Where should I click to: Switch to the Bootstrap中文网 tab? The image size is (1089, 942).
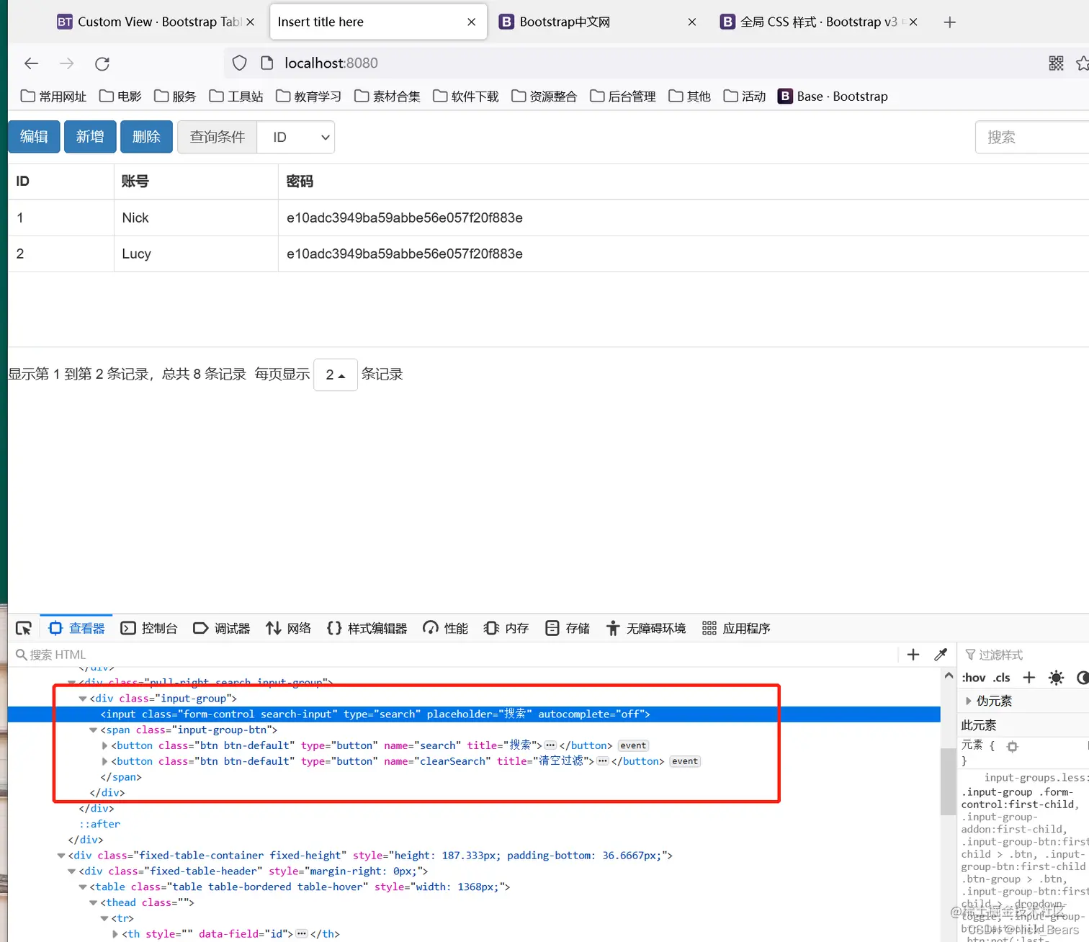click(x=598, y=22)
